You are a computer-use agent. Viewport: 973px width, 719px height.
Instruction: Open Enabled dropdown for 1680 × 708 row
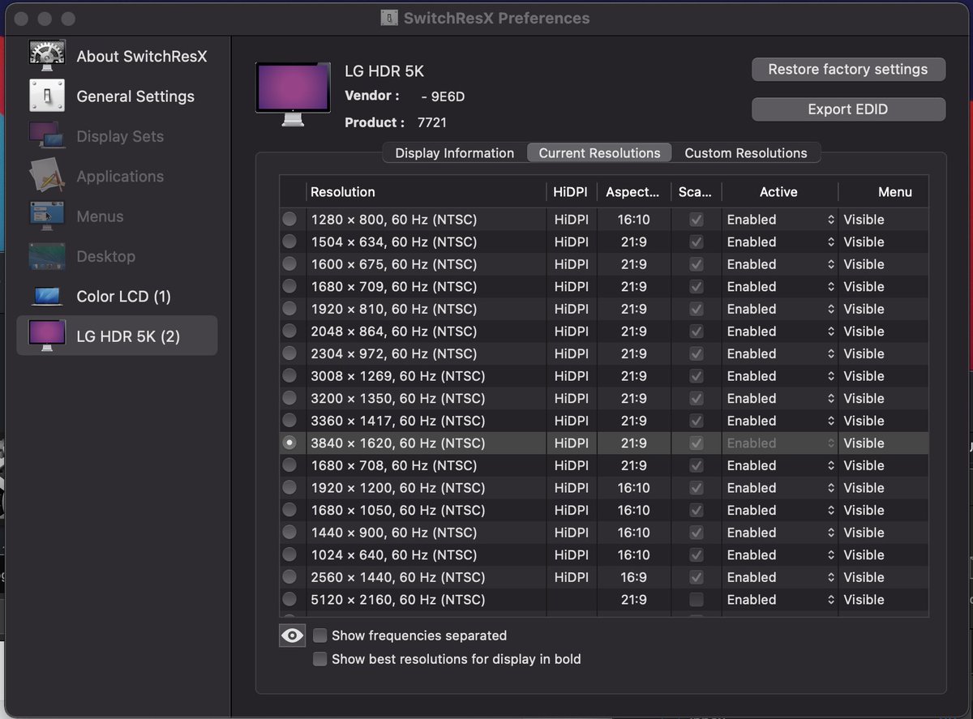pyautogui.click(x=780, y=465)
